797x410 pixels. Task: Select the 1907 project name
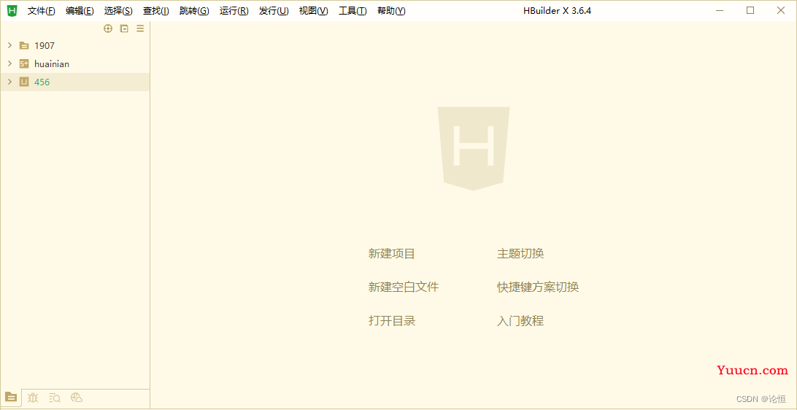[45, 46]
